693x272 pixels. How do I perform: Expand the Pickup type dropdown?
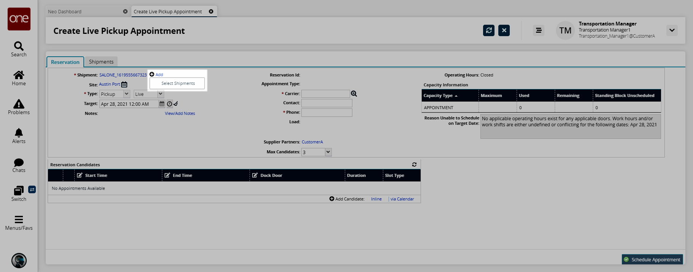tap(126, 94)
